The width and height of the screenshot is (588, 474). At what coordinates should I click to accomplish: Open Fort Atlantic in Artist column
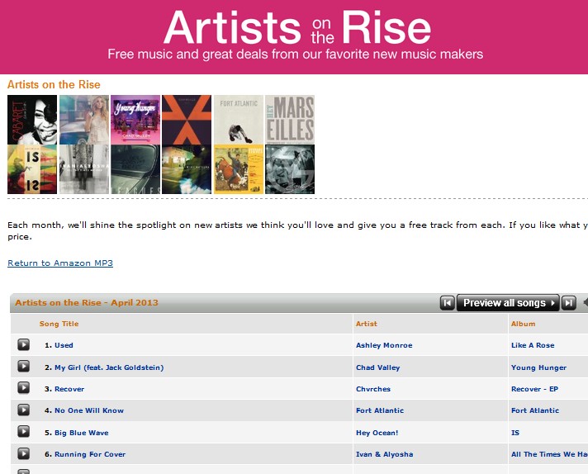380,410
